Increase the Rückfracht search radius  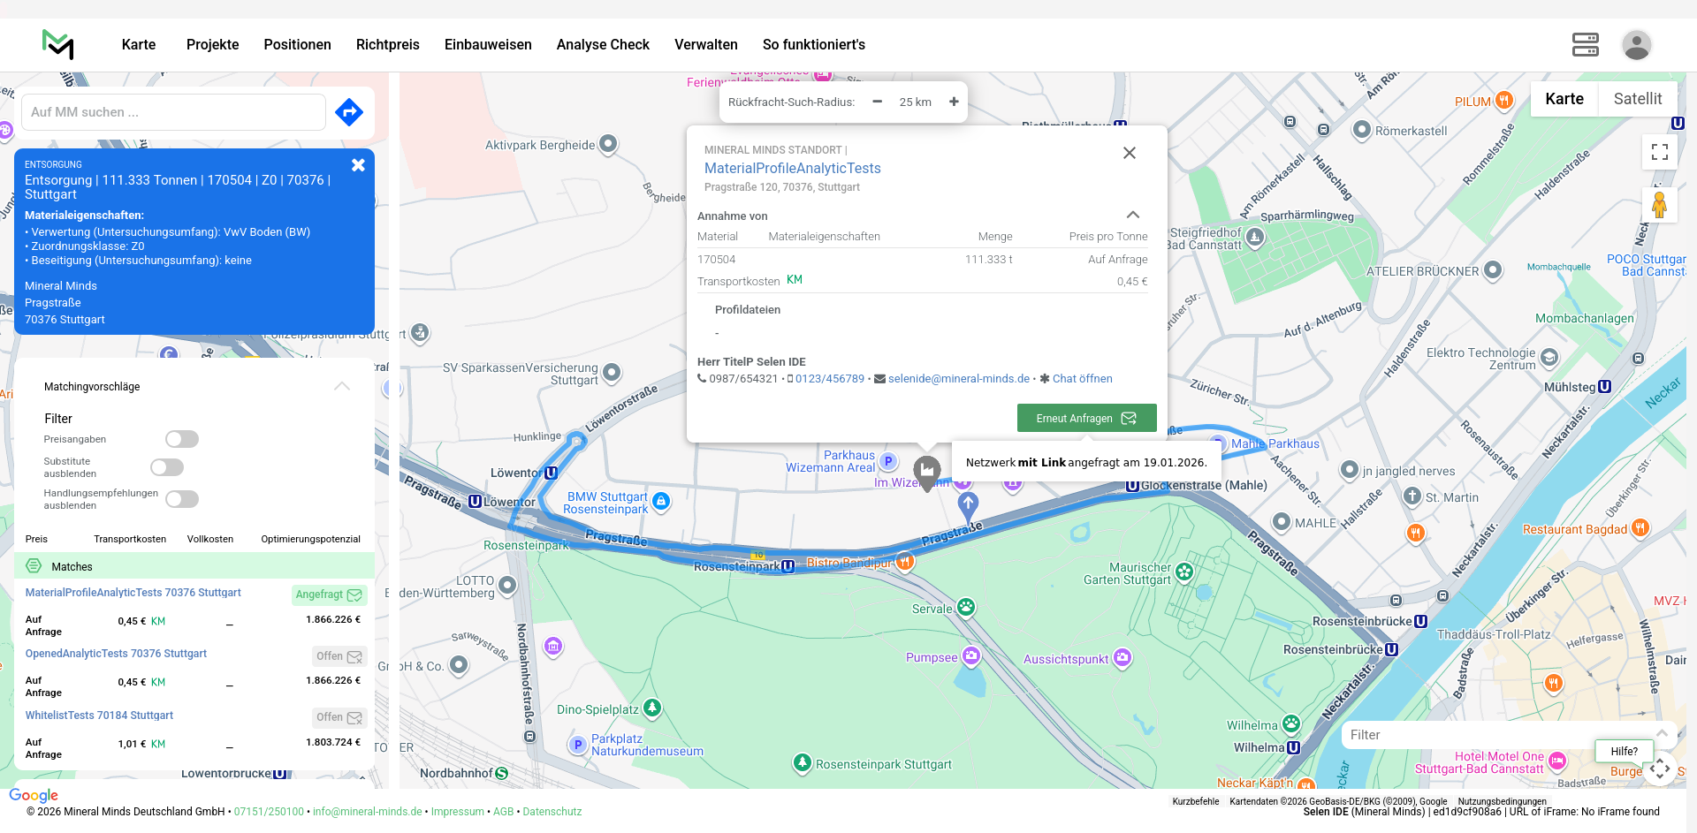pyautogui.click(x=954, y=102)
